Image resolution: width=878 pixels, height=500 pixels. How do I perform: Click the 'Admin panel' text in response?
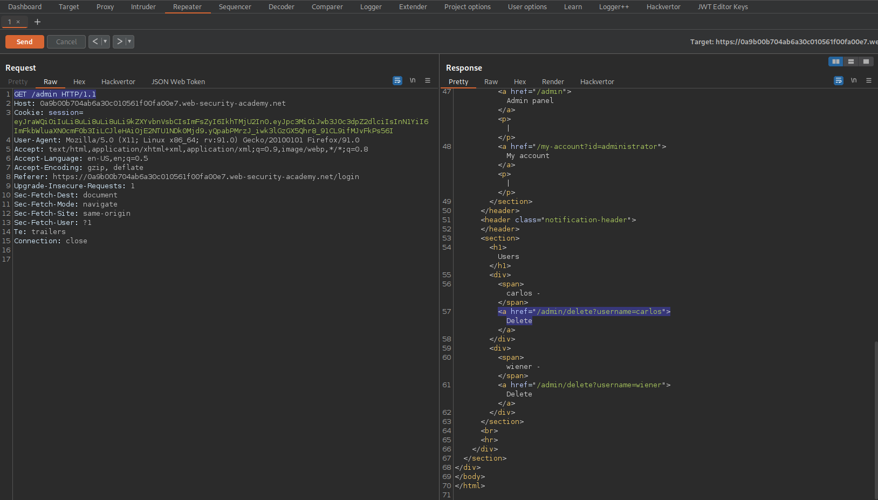(530, 101)
